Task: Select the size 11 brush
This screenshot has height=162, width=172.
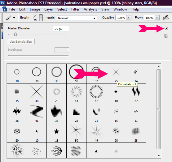Action: point(136,113)
